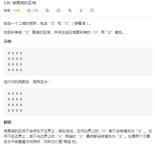Click the like count 370

tap(35, 11)
